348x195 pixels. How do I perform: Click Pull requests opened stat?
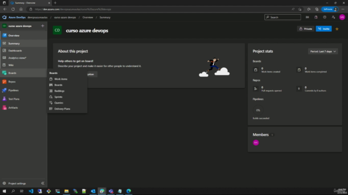pos(268,89)
